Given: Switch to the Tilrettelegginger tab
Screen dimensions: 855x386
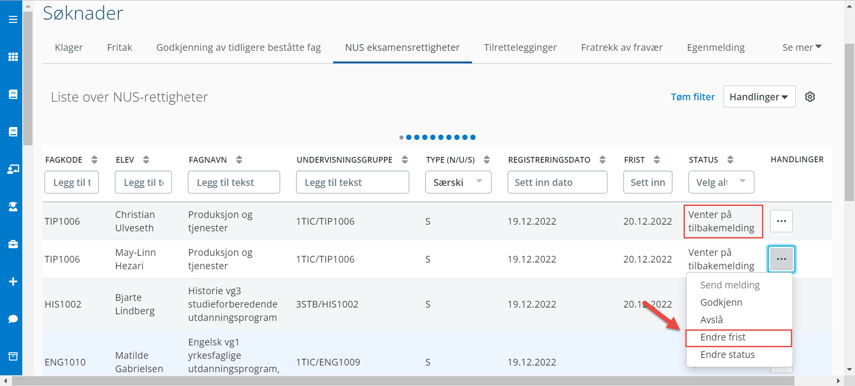Looking at the screenshot, I should coord(520,47).
